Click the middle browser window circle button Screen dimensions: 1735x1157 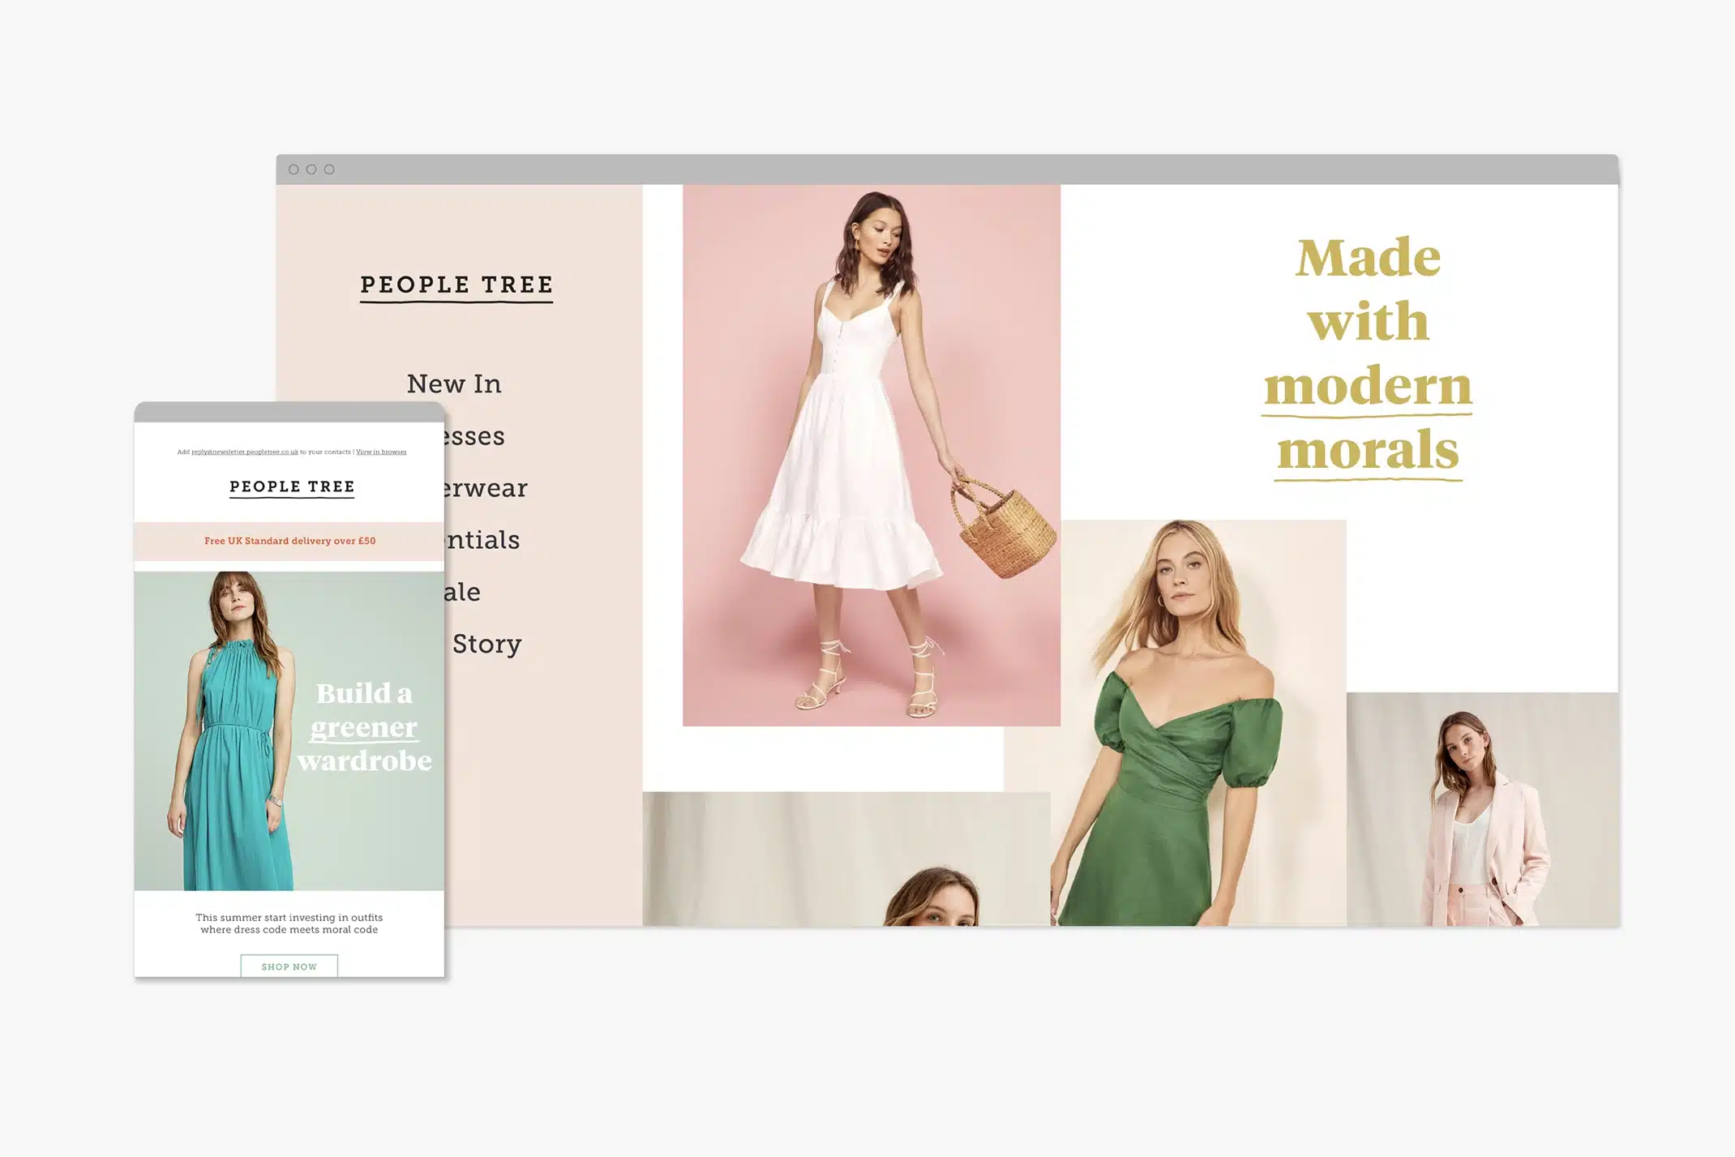tap(311, 169)
